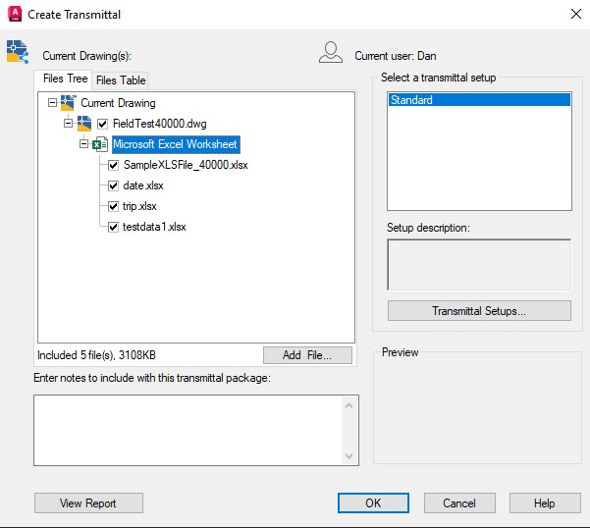Toggle the date.xlsx checkbox
This screenshot has height=528, width=590.
114,185
